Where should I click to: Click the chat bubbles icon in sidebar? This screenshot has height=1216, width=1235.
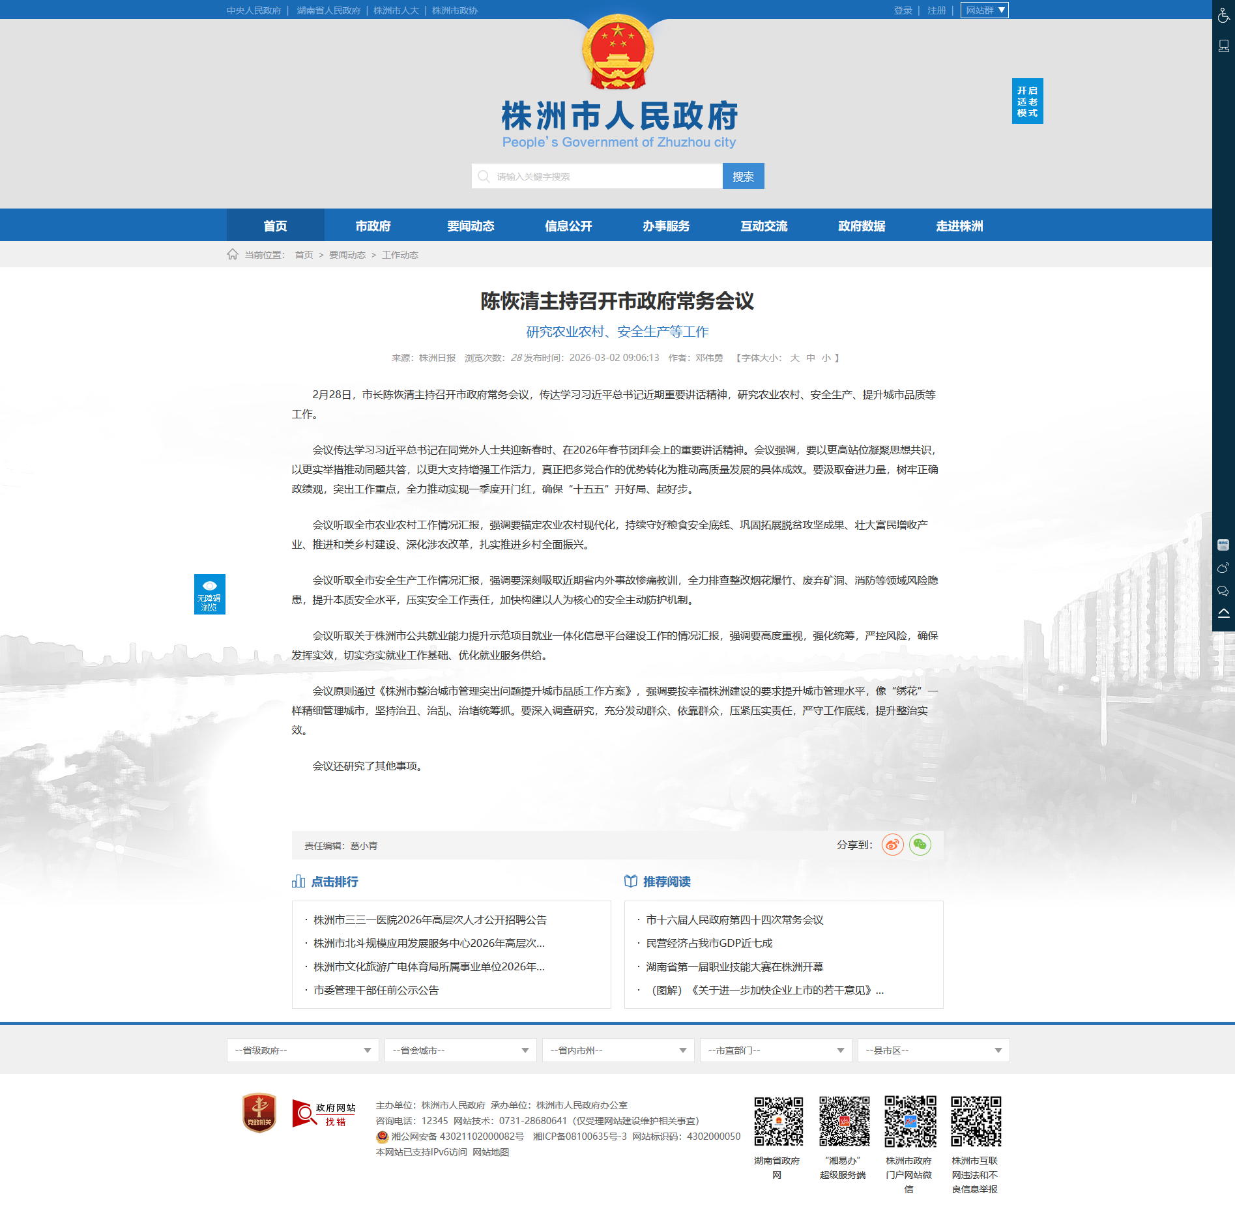click(x=1223, y=591)
